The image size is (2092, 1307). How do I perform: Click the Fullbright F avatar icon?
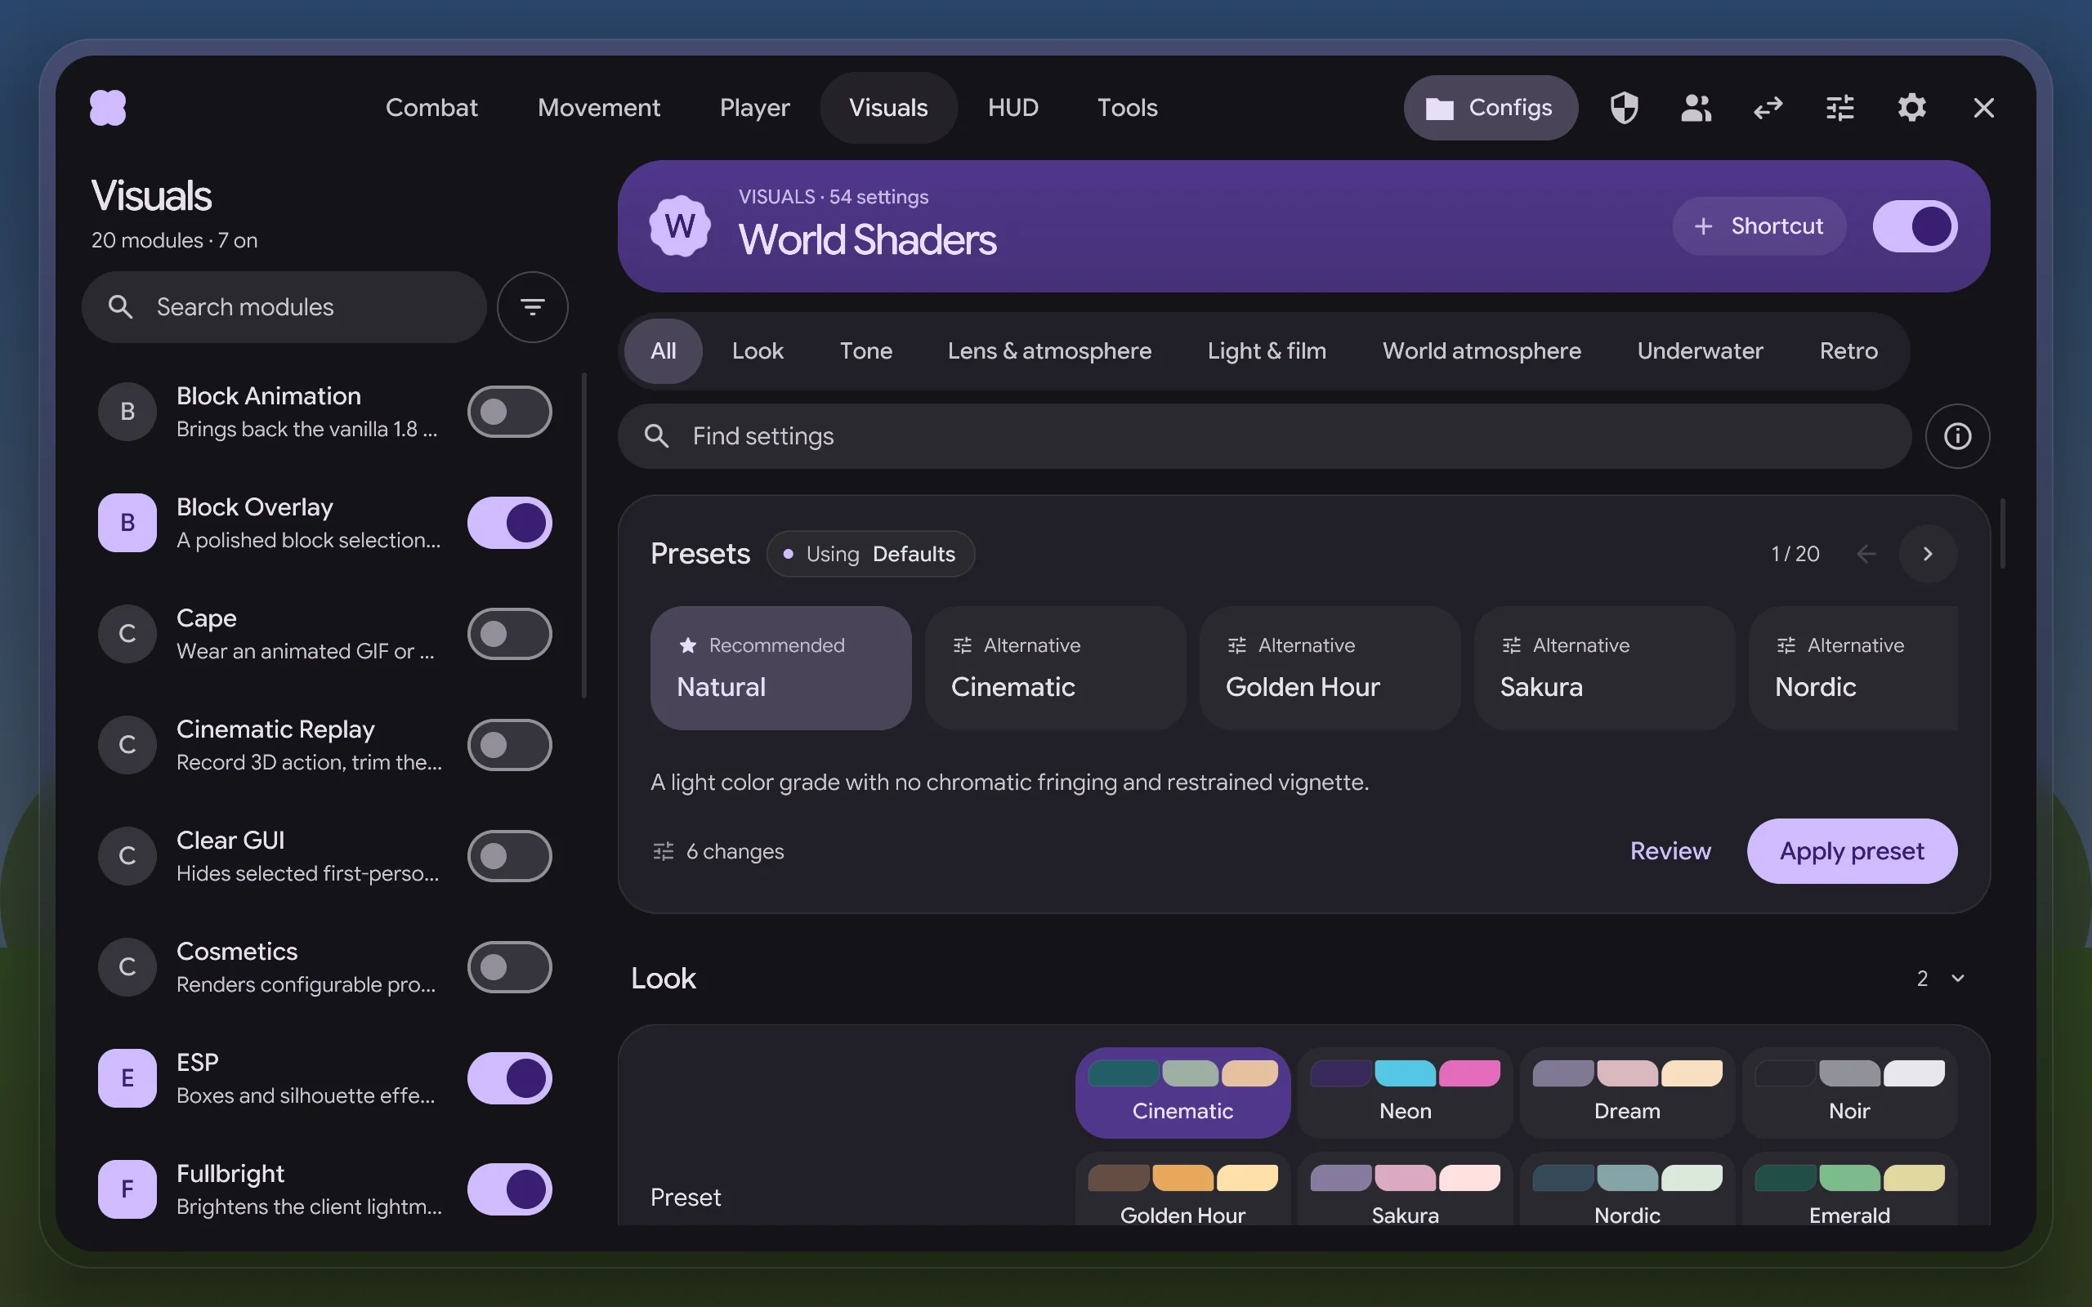[127, 1189]
